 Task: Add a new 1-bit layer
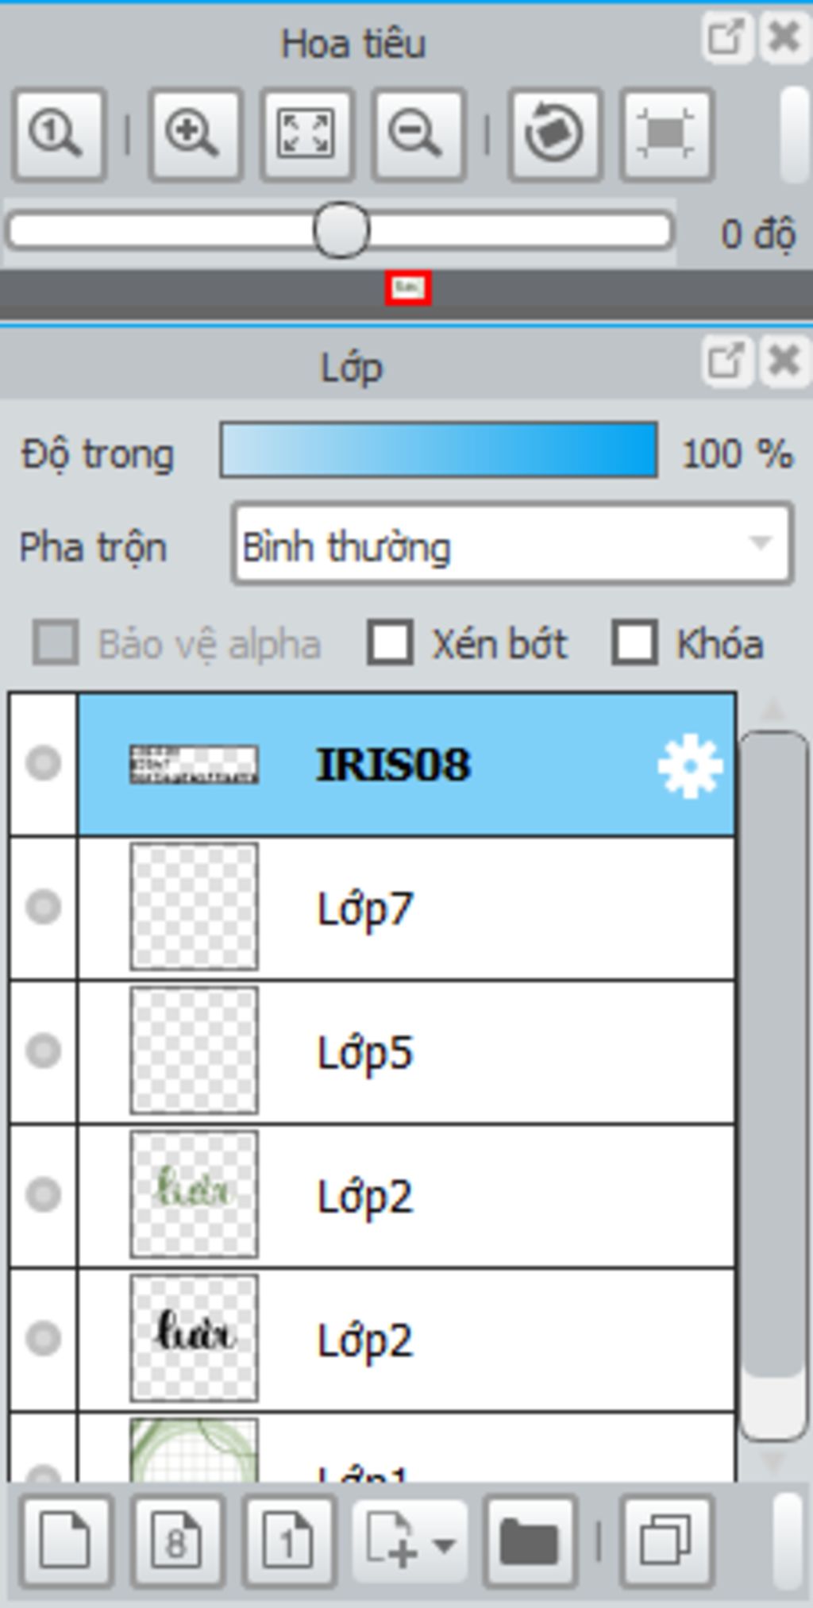[288, 1541]
